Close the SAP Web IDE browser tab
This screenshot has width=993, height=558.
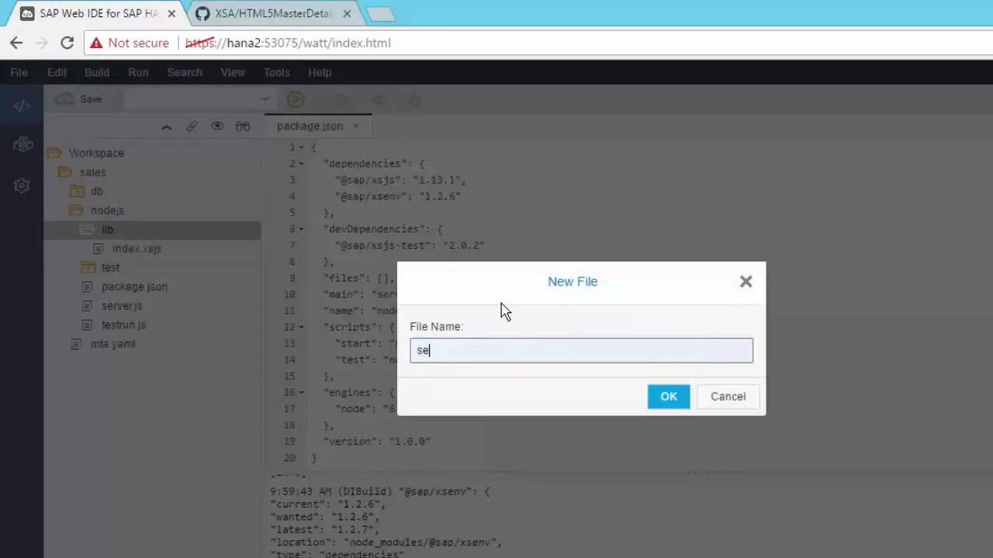pos(171,13)
